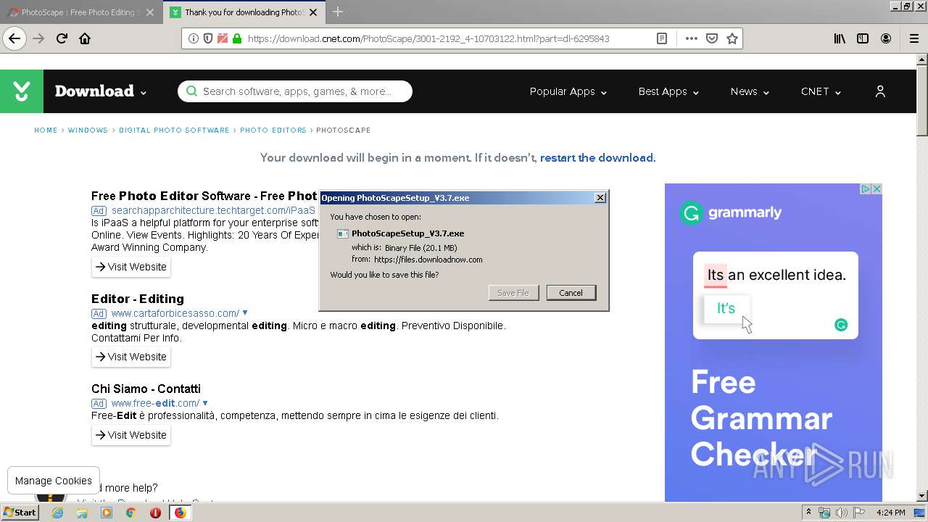Open the Firefox Library icon
This screenshot has height=522, width=928.
840,38
